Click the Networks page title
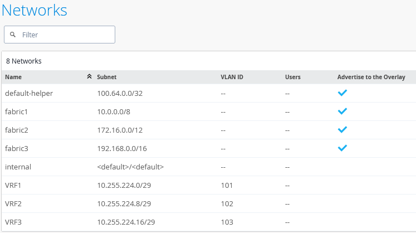This screenshot has width=416, height=233. pos(35,10)
